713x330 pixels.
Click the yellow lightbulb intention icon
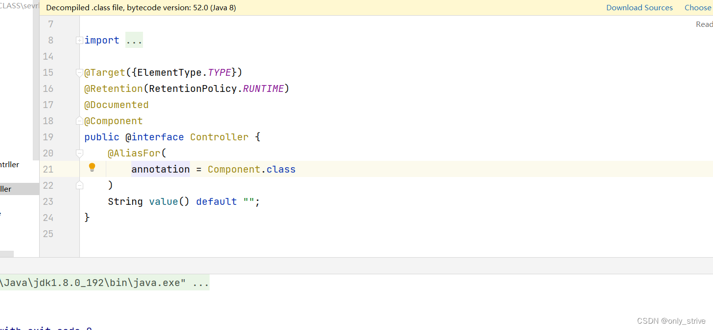(x=92, y=168)
